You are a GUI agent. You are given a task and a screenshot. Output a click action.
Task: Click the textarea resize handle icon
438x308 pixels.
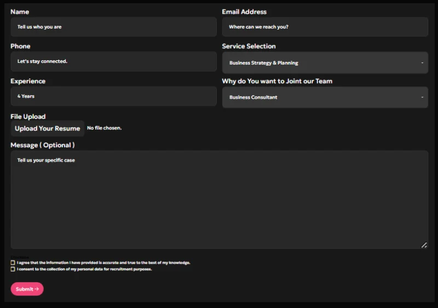424,245
